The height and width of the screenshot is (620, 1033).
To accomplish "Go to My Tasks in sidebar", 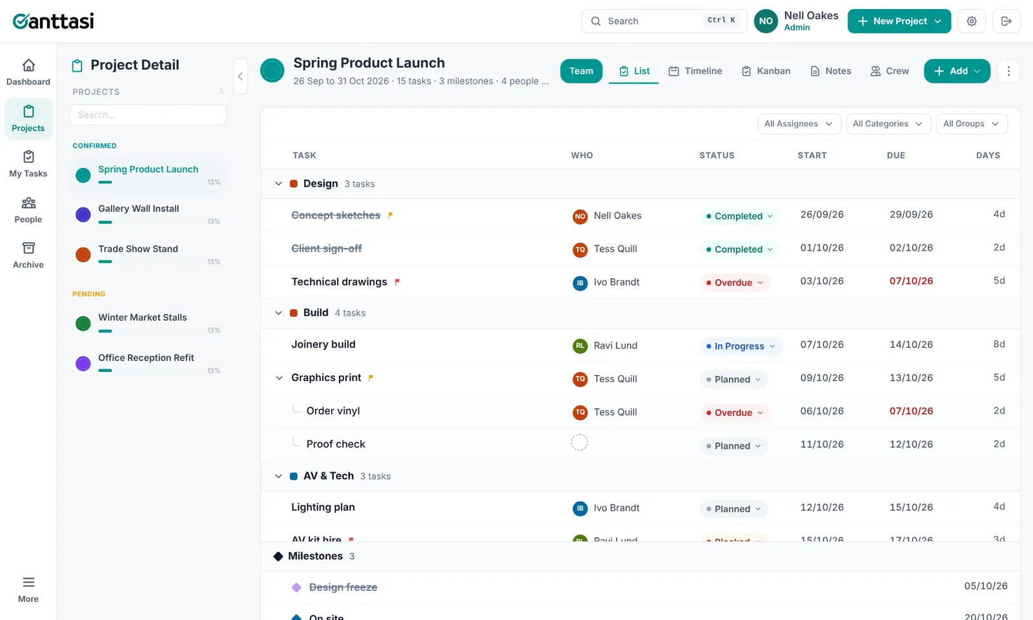I will pyautogui.click(x=28, y=164).
